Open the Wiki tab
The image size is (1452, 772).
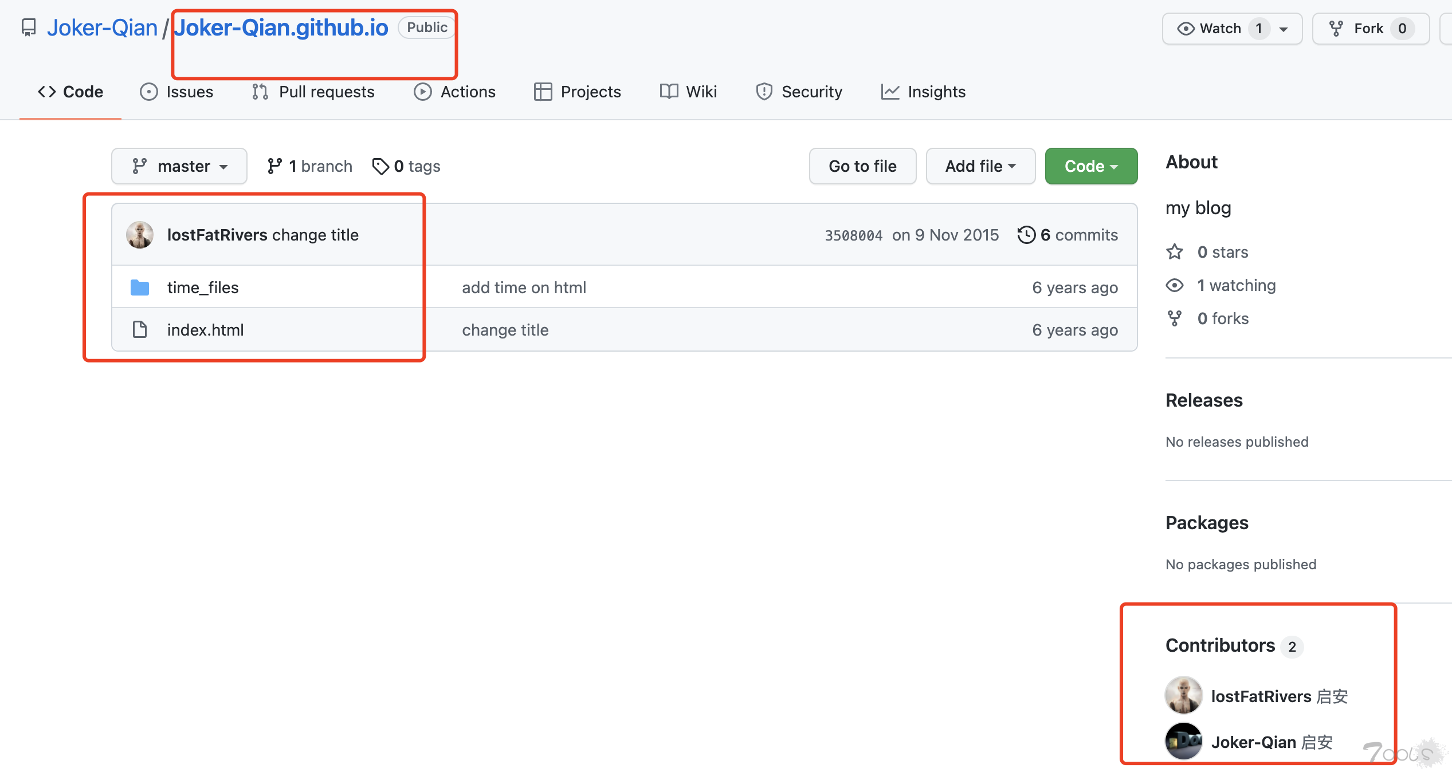coord(688,92)
